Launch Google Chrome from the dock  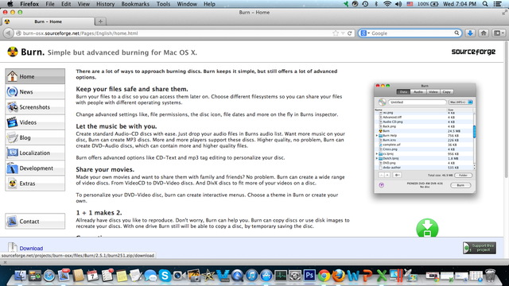[x=324, y=276]
